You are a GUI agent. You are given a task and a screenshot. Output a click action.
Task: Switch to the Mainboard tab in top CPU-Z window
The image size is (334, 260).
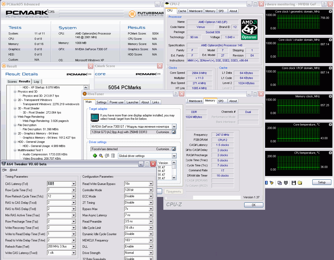pyautogui.click(x=196, y=11)
